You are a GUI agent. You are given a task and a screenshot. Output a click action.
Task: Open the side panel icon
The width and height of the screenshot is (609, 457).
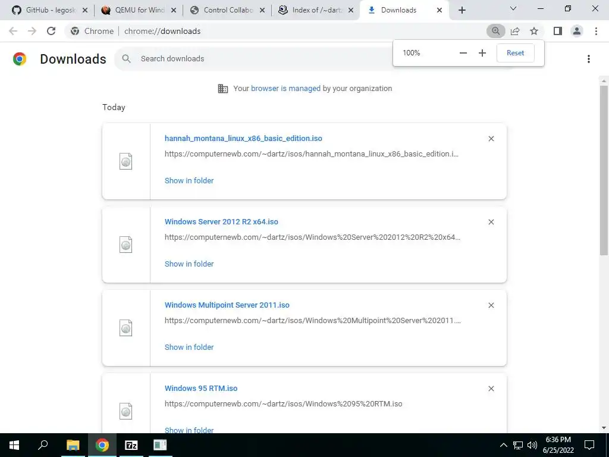pyautogui.click(x=558, y=31)
